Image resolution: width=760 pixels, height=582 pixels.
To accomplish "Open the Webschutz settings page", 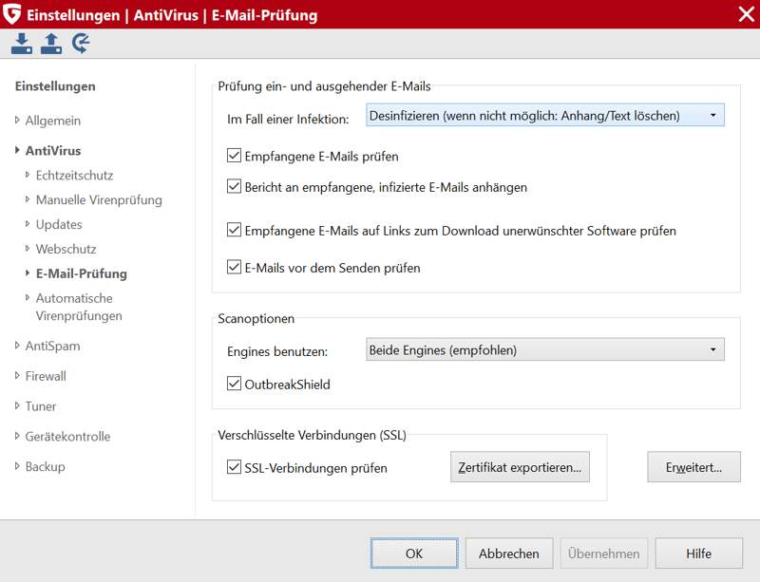I will [x=66, y=249].
